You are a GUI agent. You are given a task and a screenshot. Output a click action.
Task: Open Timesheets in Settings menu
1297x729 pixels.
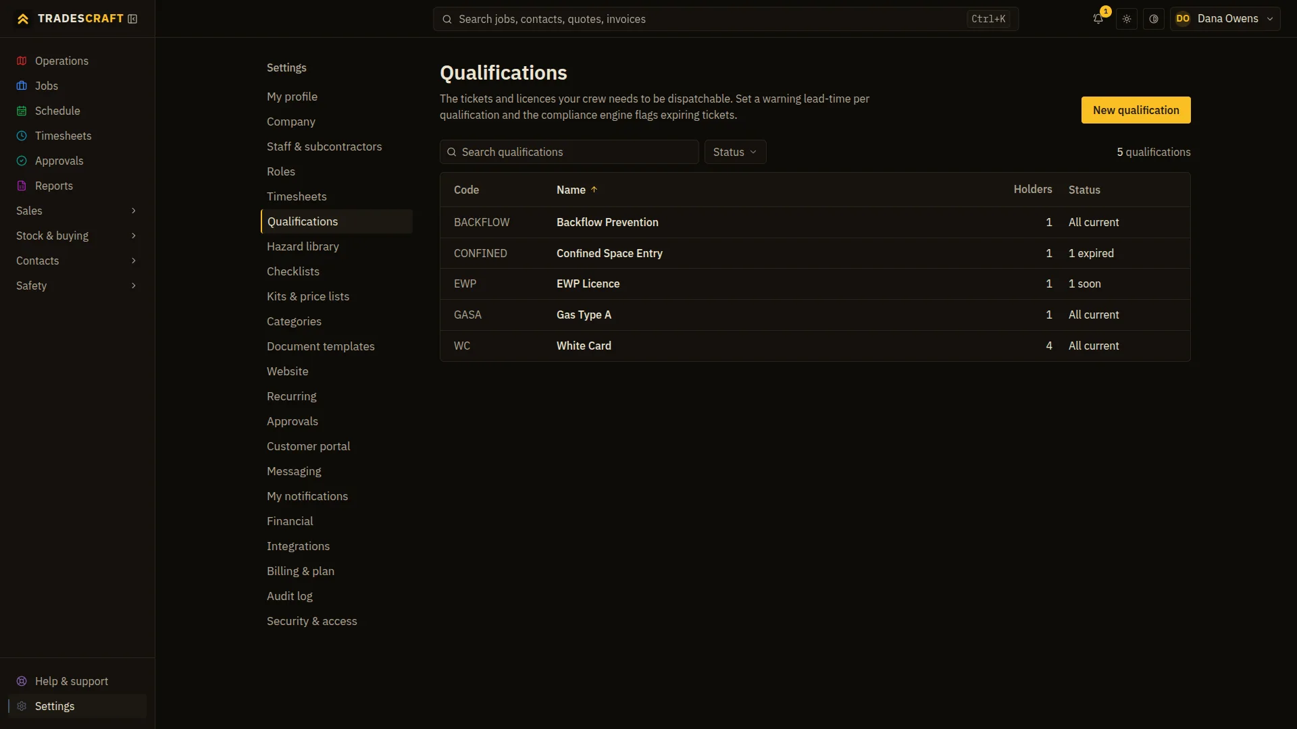click(336, 196)
